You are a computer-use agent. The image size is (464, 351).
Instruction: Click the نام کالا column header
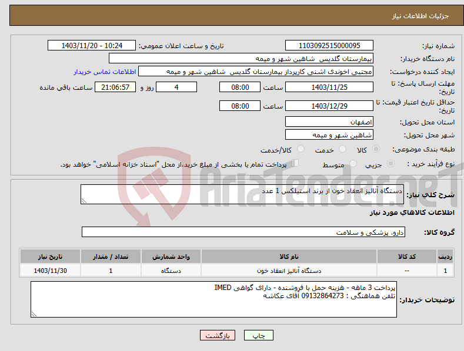[289, 256]
